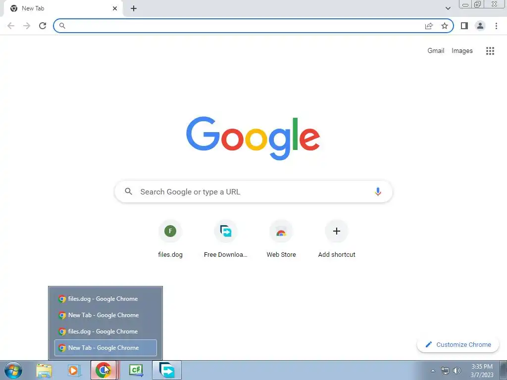
Task: Reload the current page
Action: tap(43, 26)
